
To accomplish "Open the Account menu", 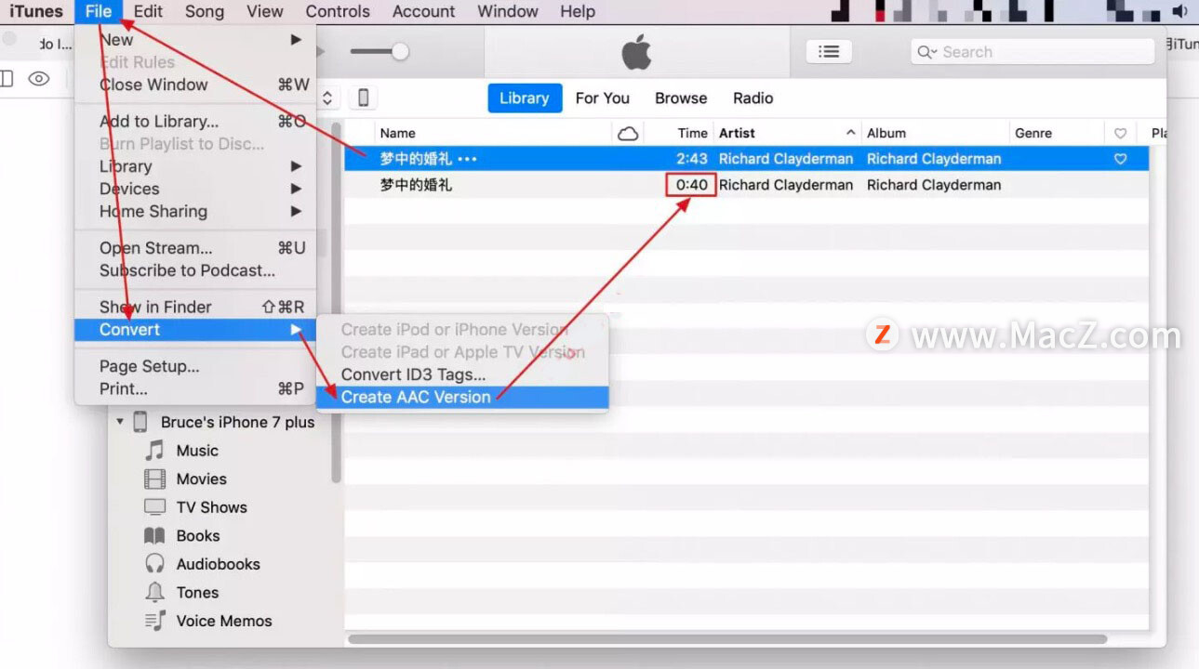I will coord(423,11).
